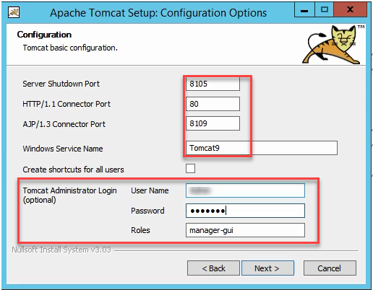Click the AJP/1.3 Connector Port field showing 8109

coord(213,123)
